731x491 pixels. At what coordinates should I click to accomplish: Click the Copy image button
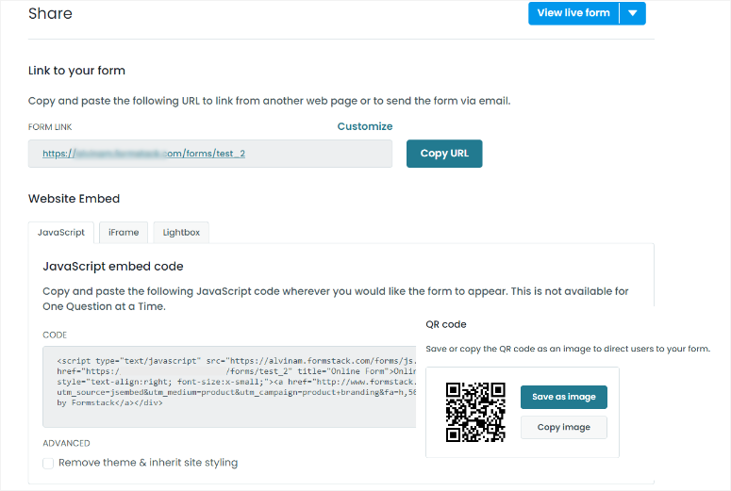(564, 427)
